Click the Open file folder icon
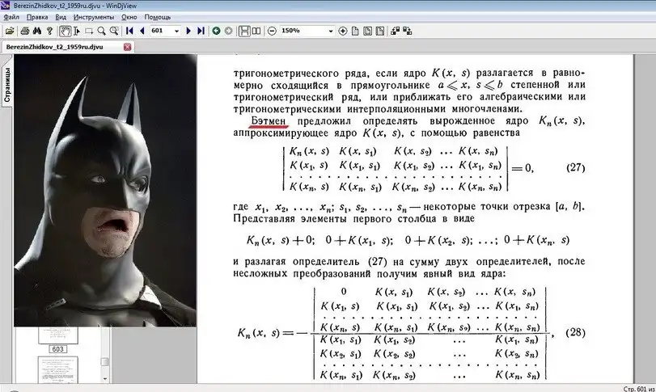 pos(8,31)
